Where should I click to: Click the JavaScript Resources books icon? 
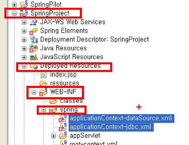(34, 57)
